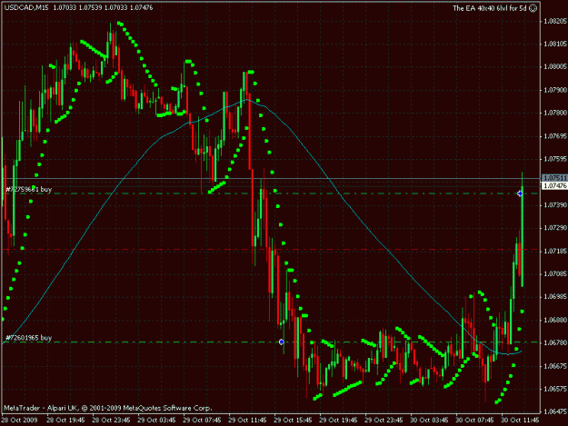Click the blue trade entry marker on #72601965 line
This screenshot has height=426, width=568.
(282, 342)
